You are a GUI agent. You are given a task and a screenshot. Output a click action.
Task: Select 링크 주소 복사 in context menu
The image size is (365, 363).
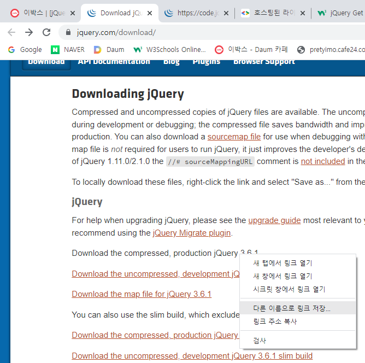click(x=298, y=321)
